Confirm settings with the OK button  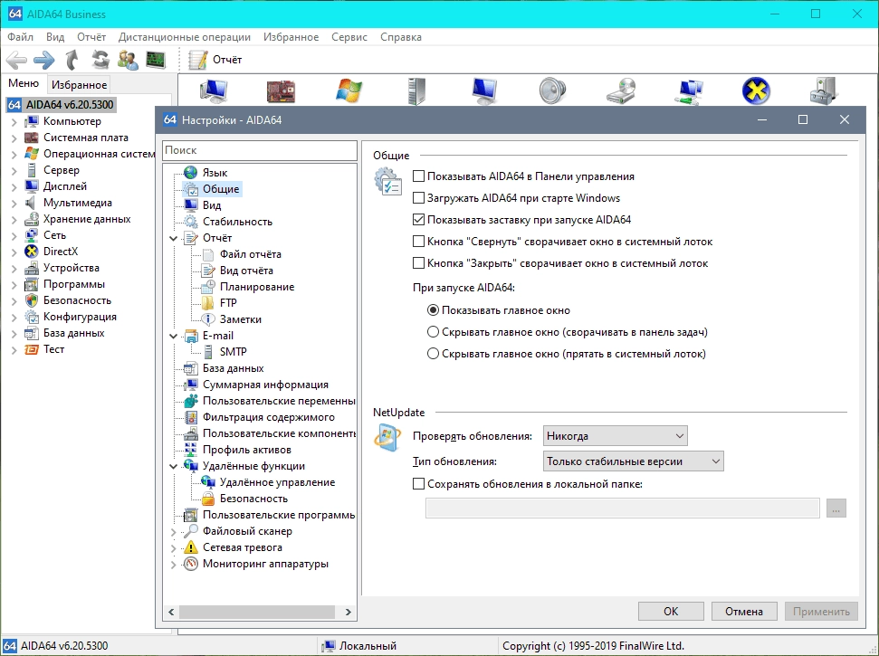pos(671,611)
